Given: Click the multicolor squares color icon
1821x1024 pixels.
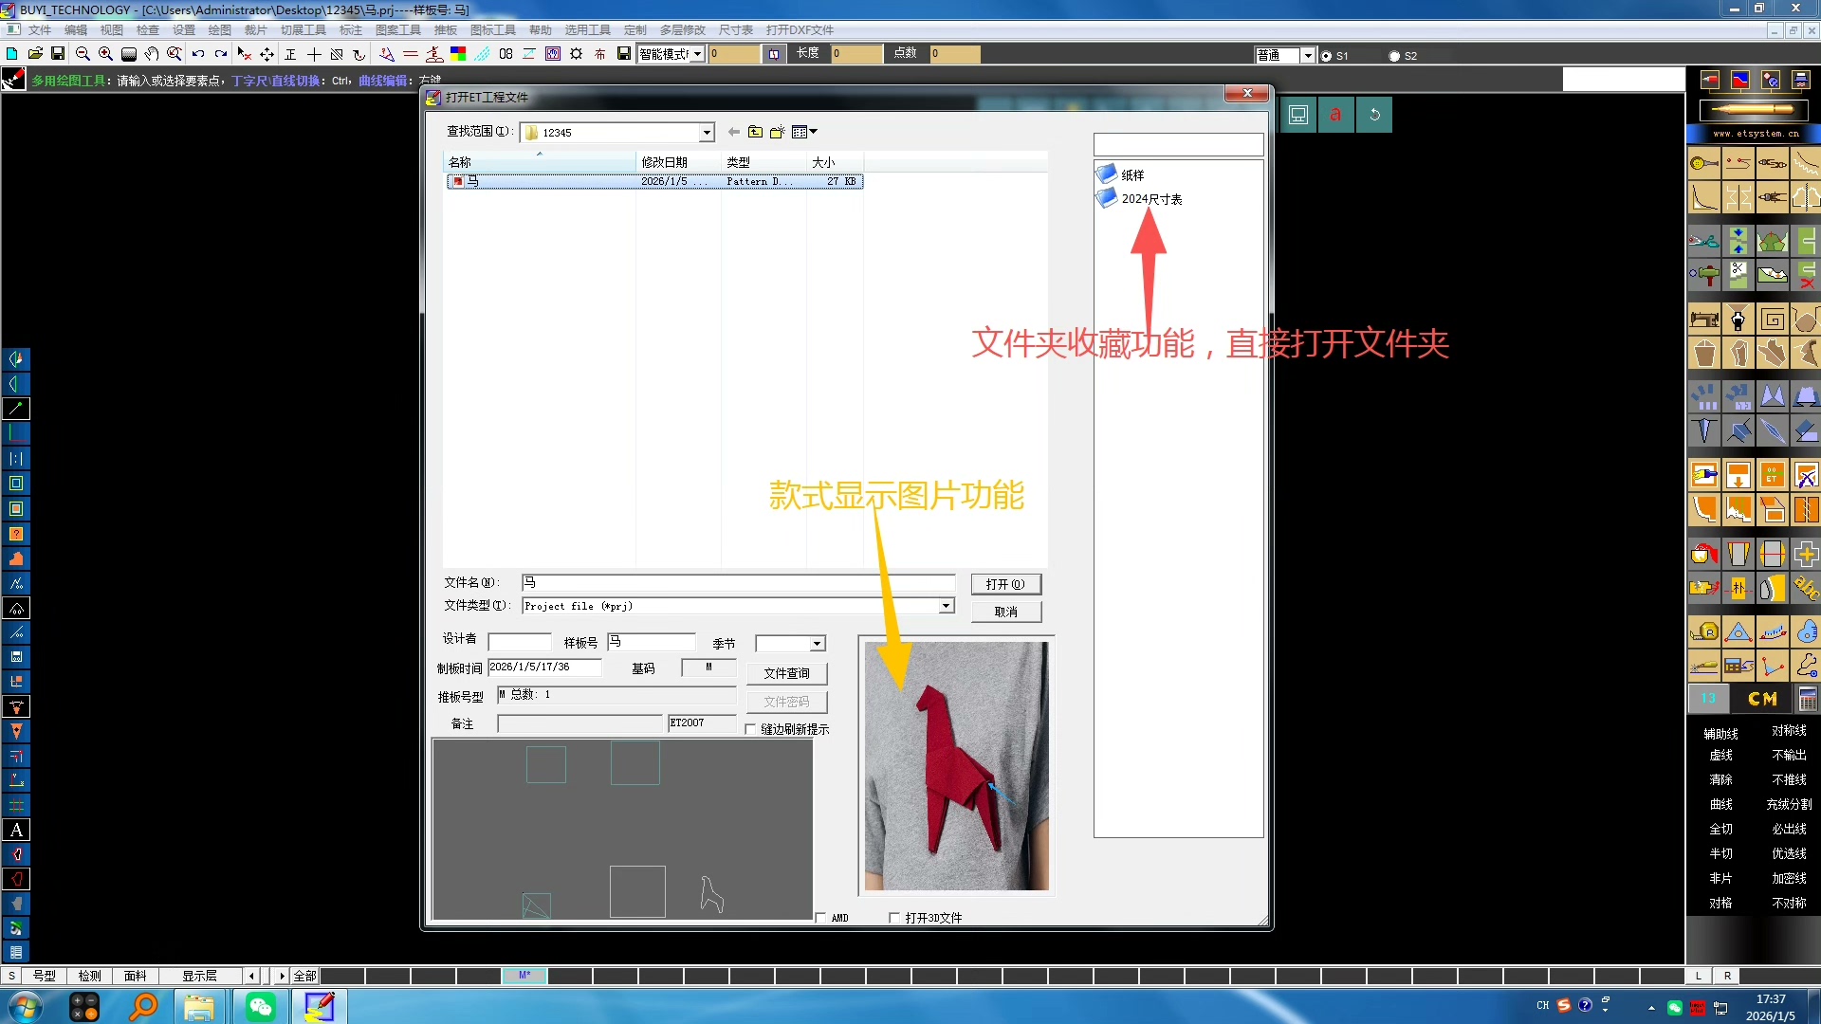Looking at the screenshot, I should click(458, 54).
